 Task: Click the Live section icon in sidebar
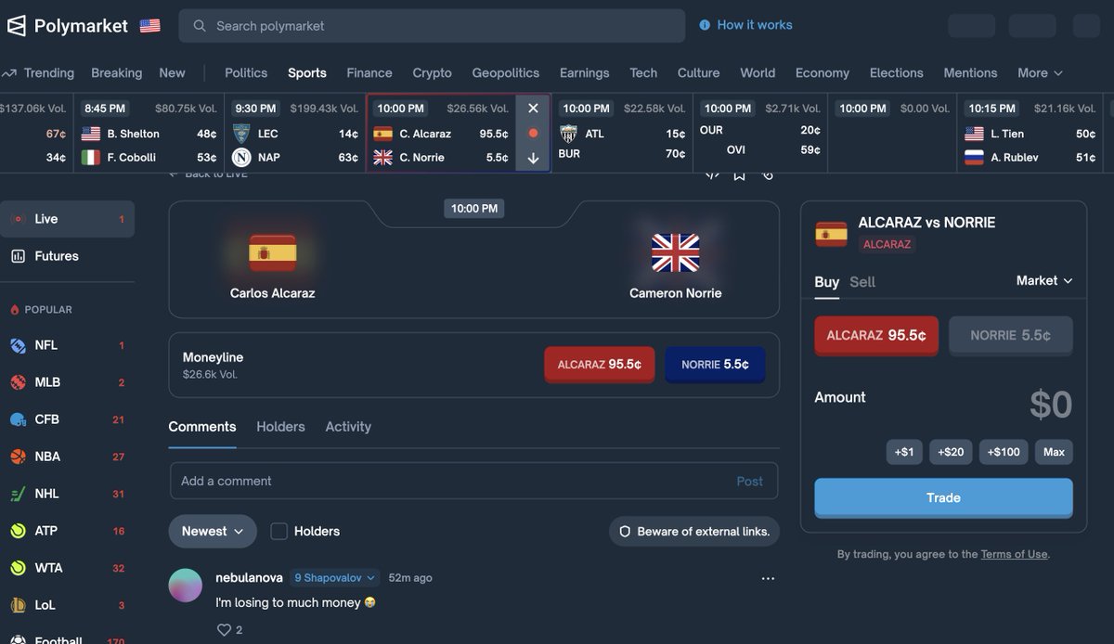18,219
